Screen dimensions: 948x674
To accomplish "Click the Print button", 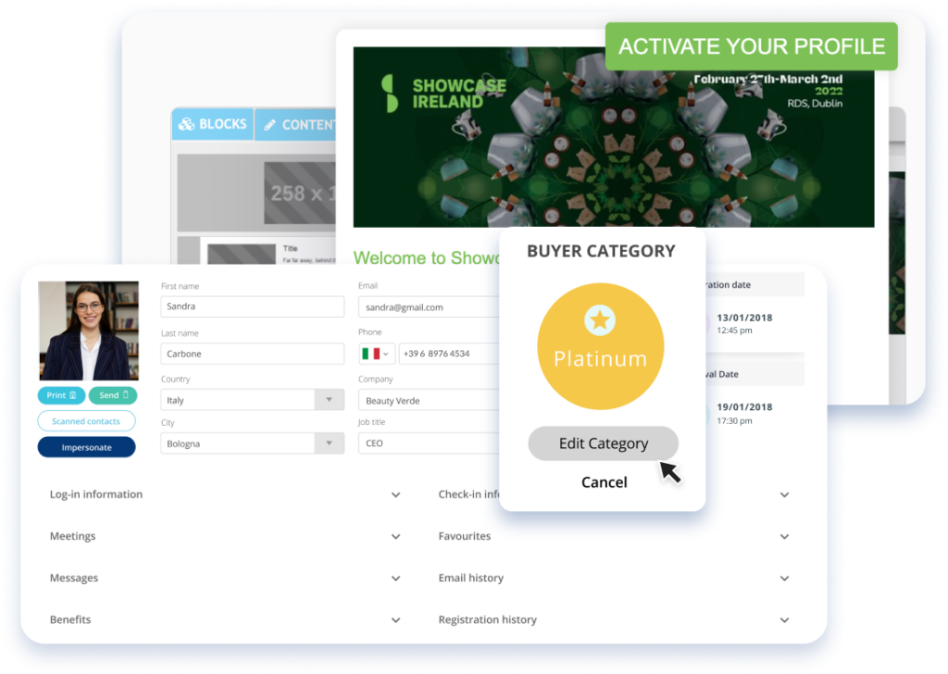I will pyautogui.click(x=61, y=395).
